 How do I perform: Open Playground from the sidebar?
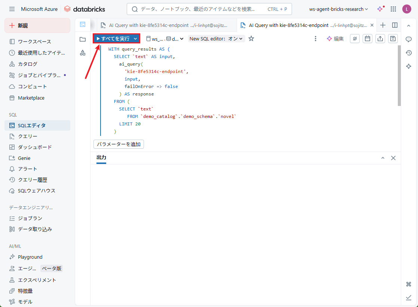[30, 257]
